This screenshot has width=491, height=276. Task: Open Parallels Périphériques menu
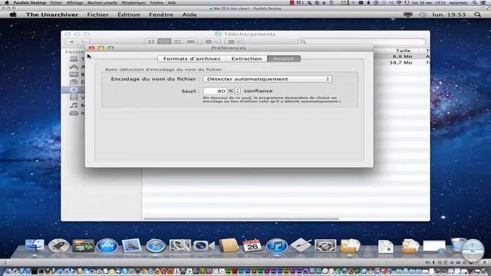pyautogui.click(x=133, y=2)
